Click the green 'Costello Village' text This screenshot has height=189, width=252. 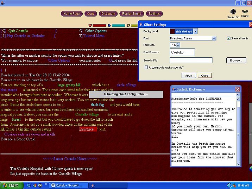(x=87, y=115)
